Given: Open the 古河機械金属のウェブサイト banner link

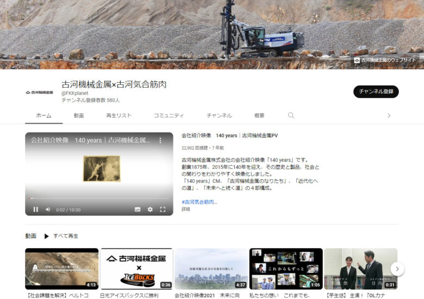Looking at the screenshot, I should coord(385,60).
